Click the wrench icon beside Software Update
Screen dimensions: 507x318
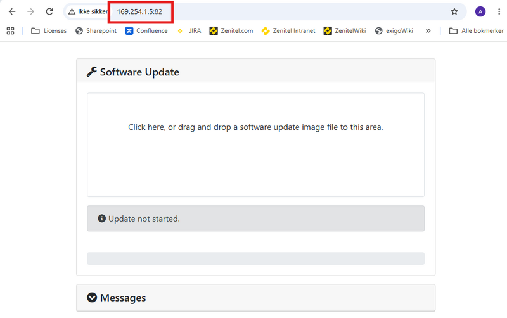92,72
